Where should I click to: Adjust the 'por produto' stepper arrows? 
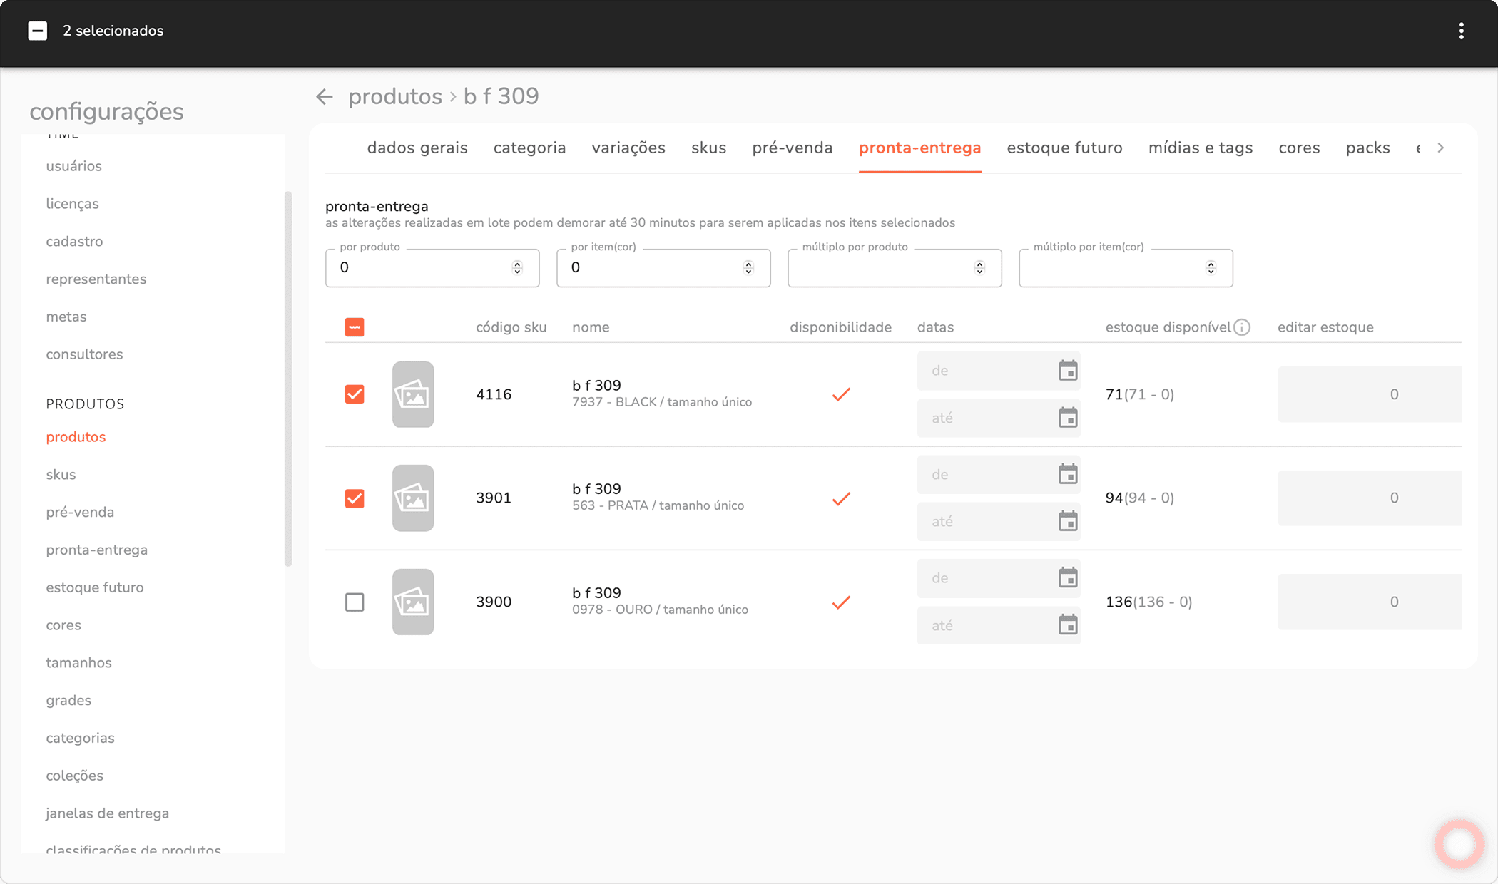coord(517,268)
